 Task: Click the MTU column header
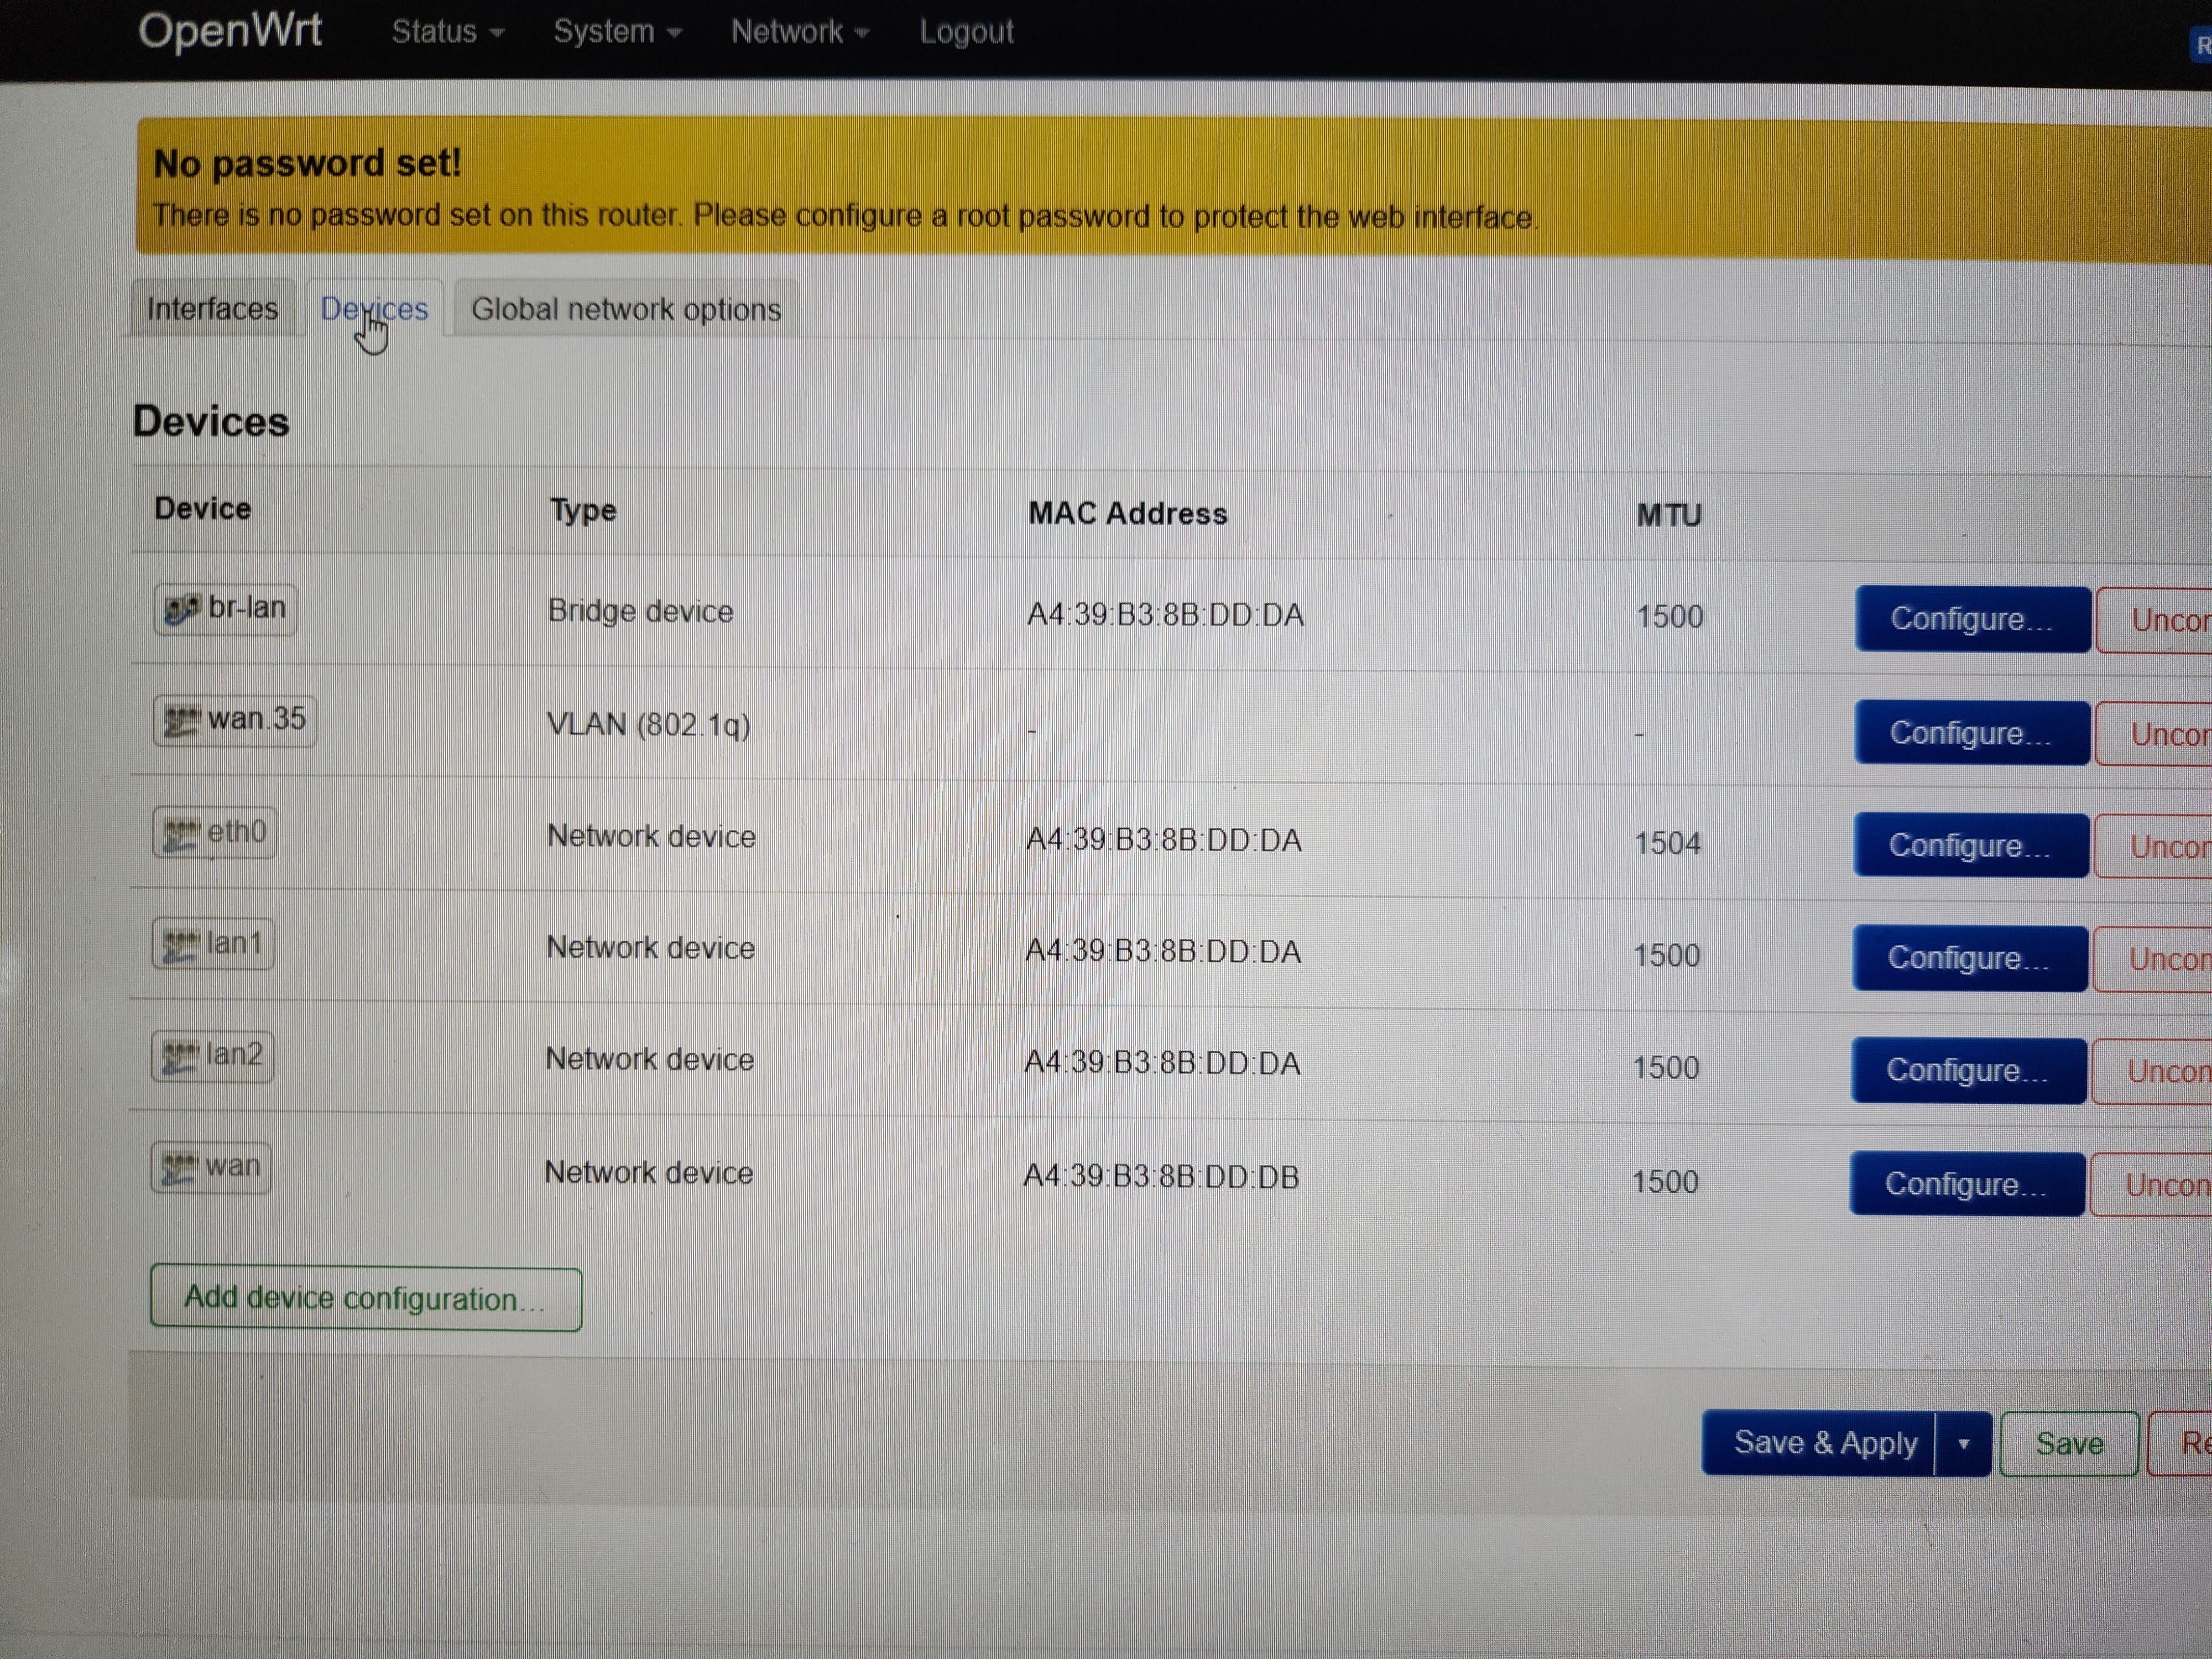point(1669,516)
